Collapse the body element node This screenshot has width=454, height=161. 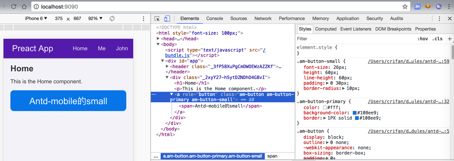pyautogui.click(x=158, y=44)
